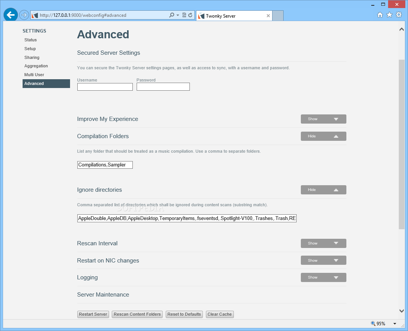
Task: Hide the Ignore directories section
Action: (323, 190)
